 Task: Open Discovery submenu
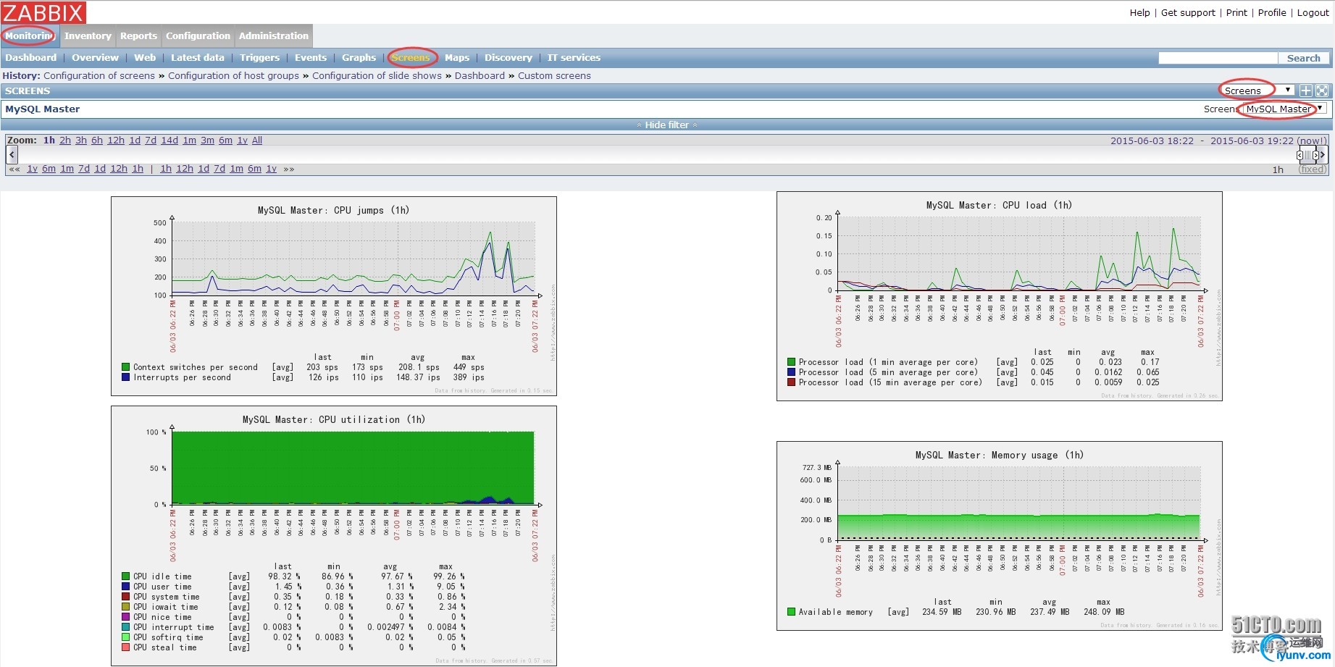tap(509, 57)
